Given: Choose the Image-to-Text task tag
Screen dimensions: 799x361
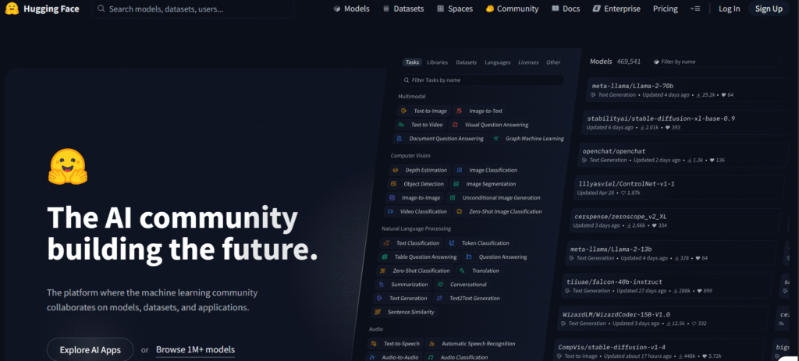Looking at the screenshot, I should coord(480,111).
